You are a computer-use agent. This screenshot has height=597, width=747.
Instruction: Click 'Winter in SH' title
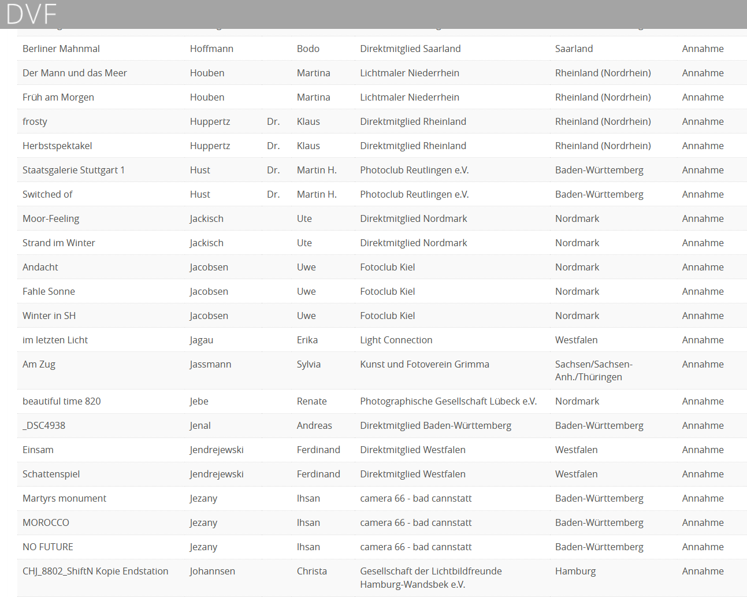click(49, 316)
